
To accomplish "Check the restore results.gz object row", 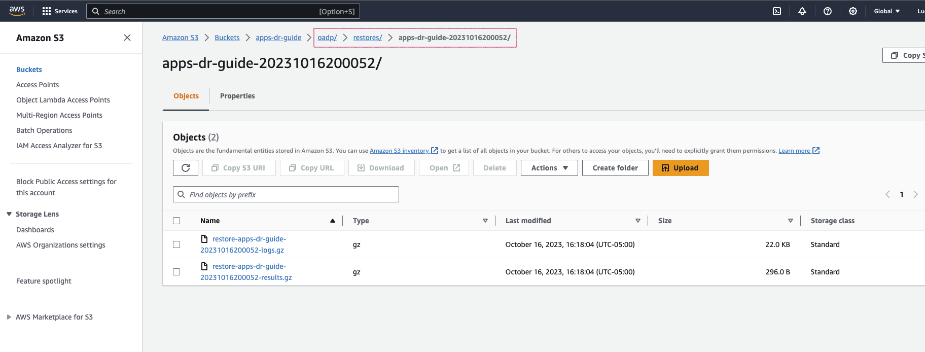I will coord(176,272).
